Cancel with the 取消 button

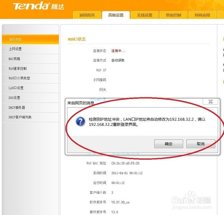pyautogui.click(x=201, y=144)
